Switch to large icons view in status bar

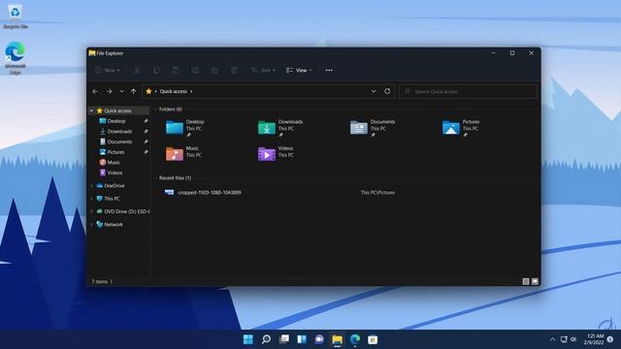tap(535, 282)
